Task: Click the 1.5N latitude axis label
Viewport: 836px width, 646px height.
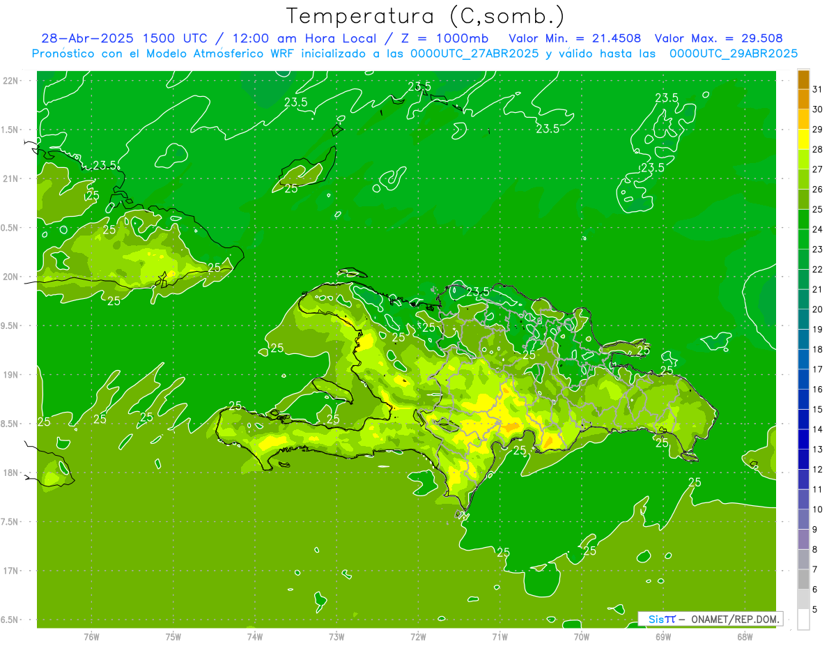Action: (11, 130)
